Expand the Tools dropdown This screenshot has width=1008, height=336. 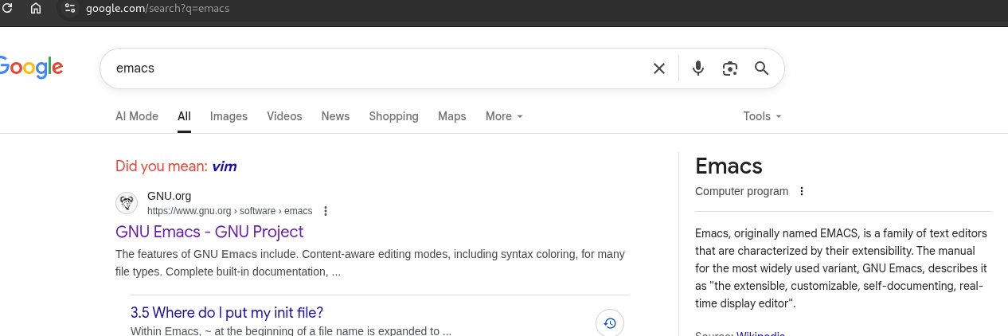[x=762, y=116]
